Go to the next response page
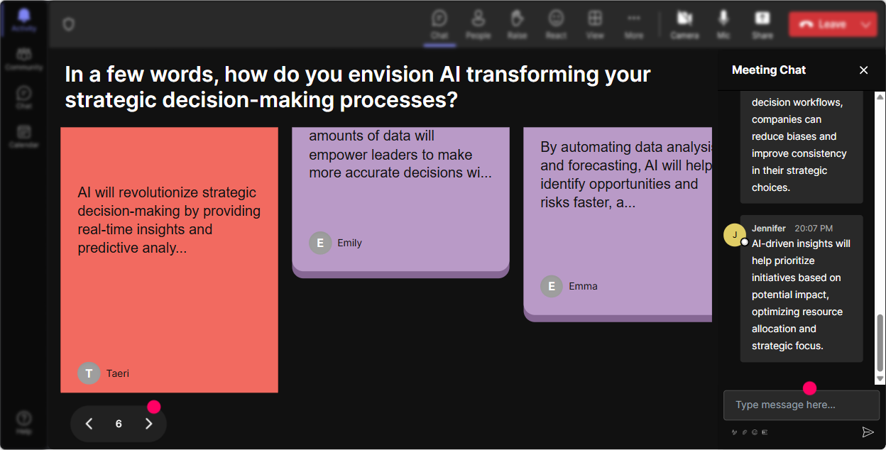The image size is (886, 450). (148, 424)
